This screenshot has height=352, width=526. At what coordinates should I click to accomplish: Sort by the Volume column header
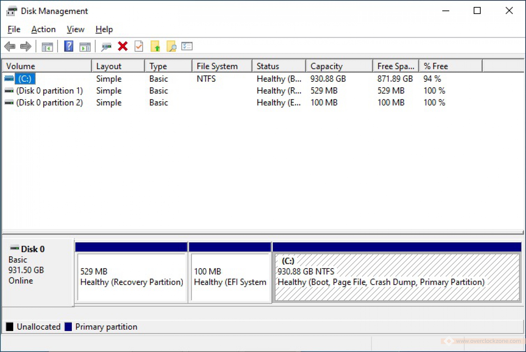[x=47, y=66]
